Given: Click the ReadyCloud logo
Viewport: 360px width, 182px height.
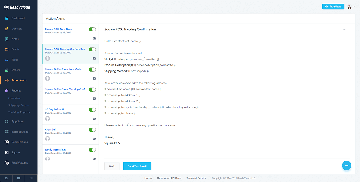Looking at the screenshot, I should 17,7.
